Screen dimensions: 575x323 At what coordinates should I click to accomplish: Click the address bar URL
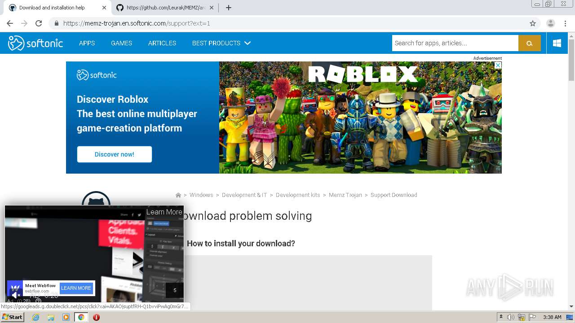tap(137, 23)
